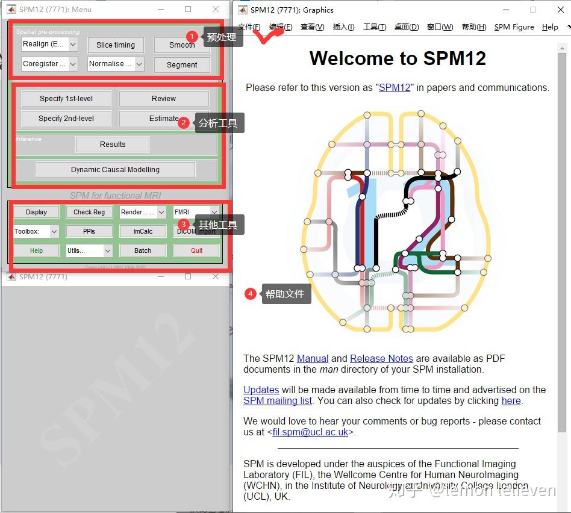Viewport: 571px width, 513px height.
Task: Open the 编辑(E) menu
Action: [281, 27]
